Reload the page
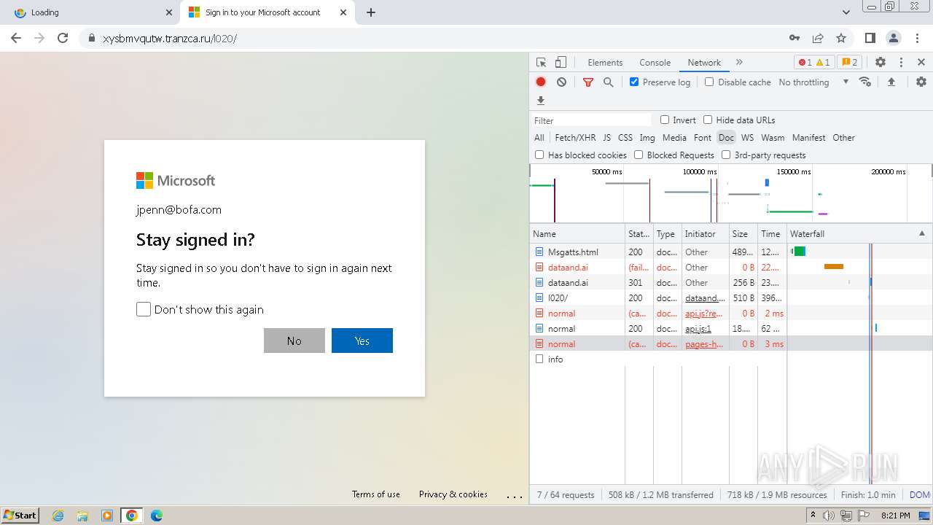Image resolution: width=933 pixels, height=525 pixels. click(63, 38)
